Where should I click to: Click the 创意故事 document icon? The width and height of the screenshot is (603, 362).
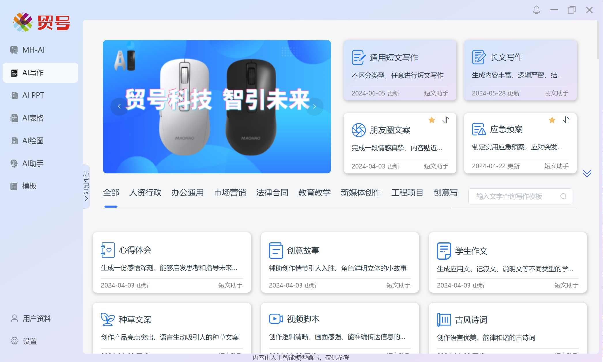pyautogui.click(x=276, y=250)
